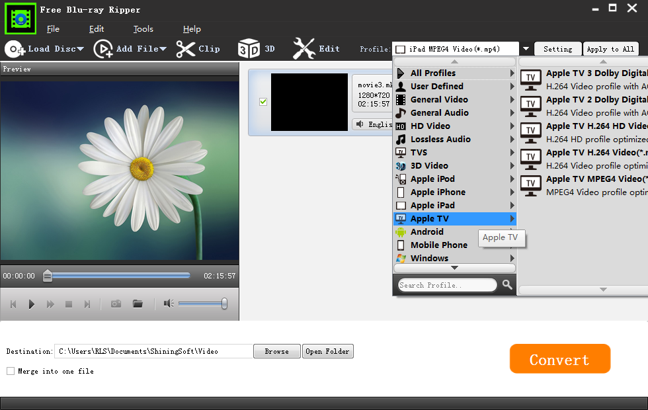Open the Edit wrench tool
The width and height of the screenshot is (648, 410).
coord(304,49)
